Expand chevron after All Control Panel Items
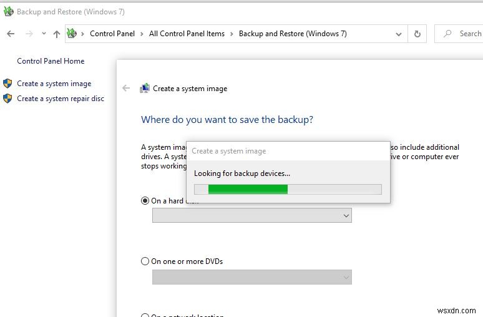 point(232,34)
